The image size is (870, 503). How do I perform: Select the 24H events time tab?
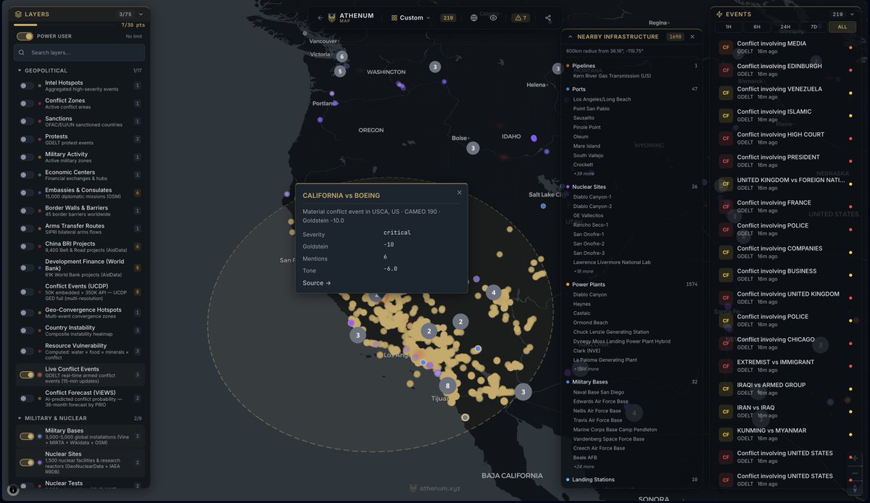point(785,27)
